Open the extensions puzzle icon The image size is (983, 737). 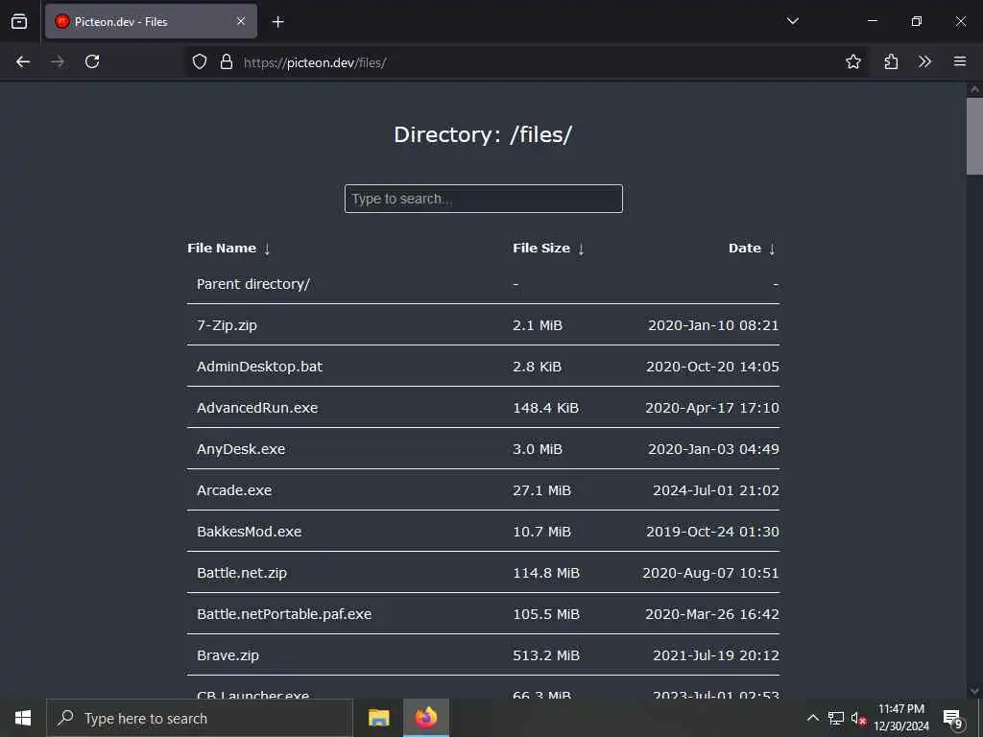coord(891,61)
